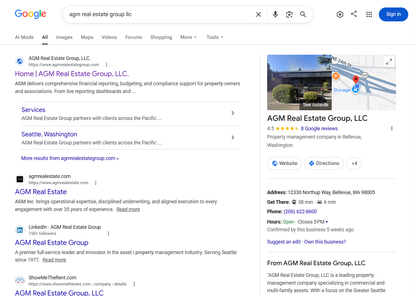Open Quick settings gear icon

(x=340, y=14)
